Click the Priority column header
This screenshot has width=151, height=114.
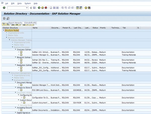point(103,28)
